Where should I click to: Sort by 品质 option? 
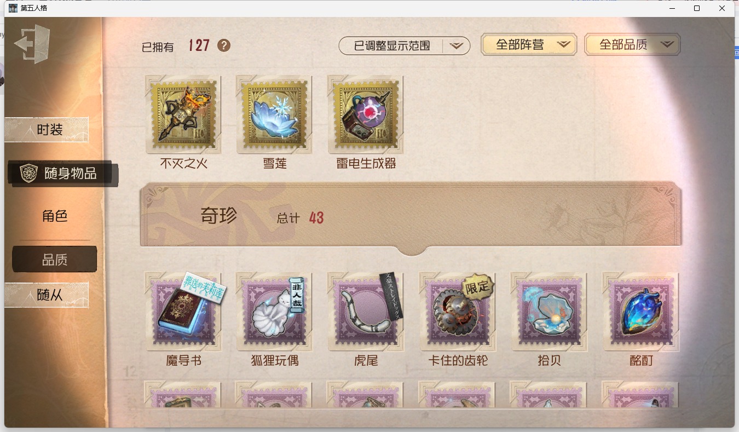pyautogui.click(x=55, y=259)
